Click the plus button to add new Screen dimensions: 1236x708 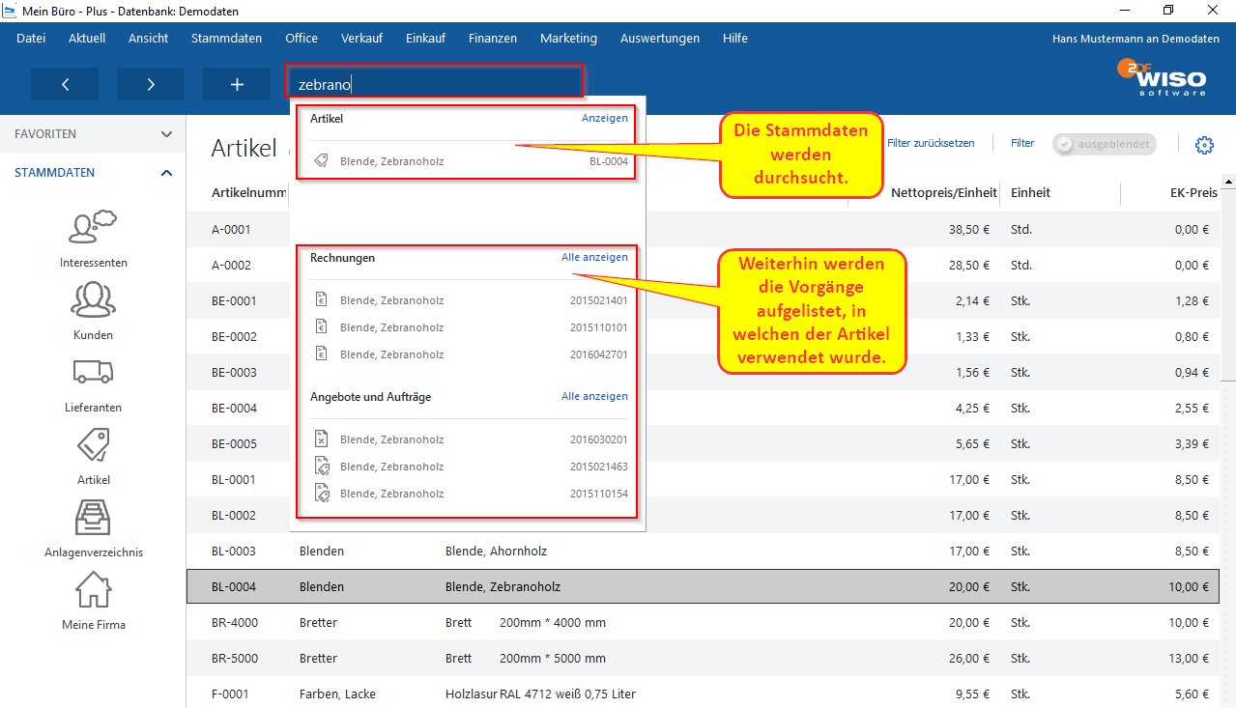point(237,84)
